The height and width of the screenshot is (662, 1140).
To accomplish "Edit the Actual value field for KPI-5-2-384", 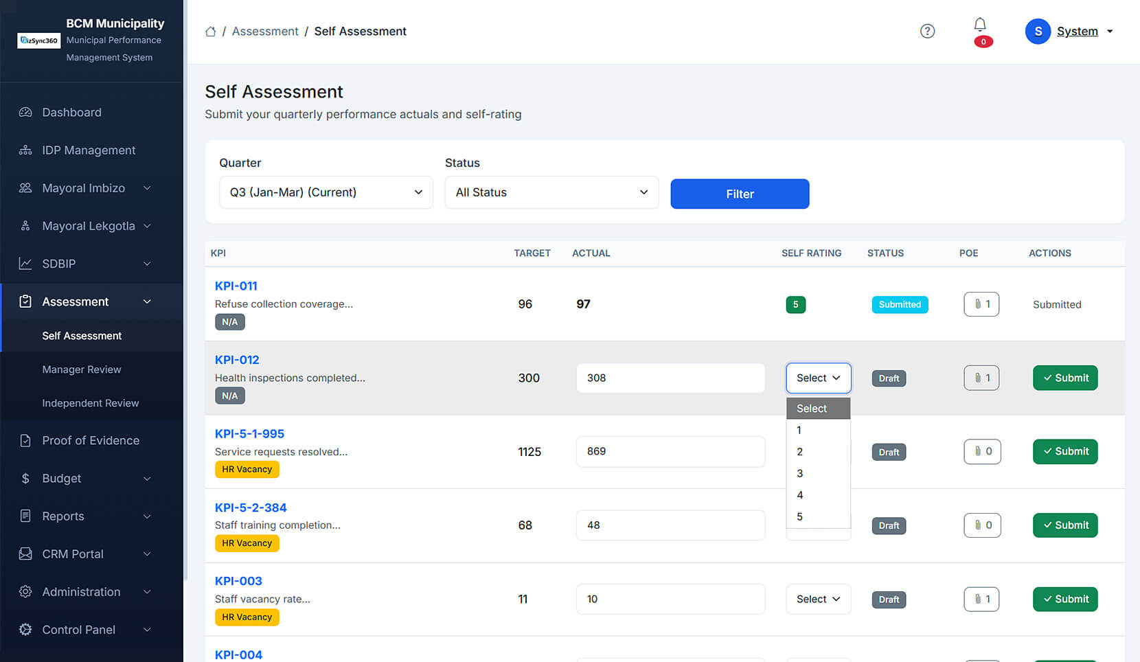I will click(670, 525).
